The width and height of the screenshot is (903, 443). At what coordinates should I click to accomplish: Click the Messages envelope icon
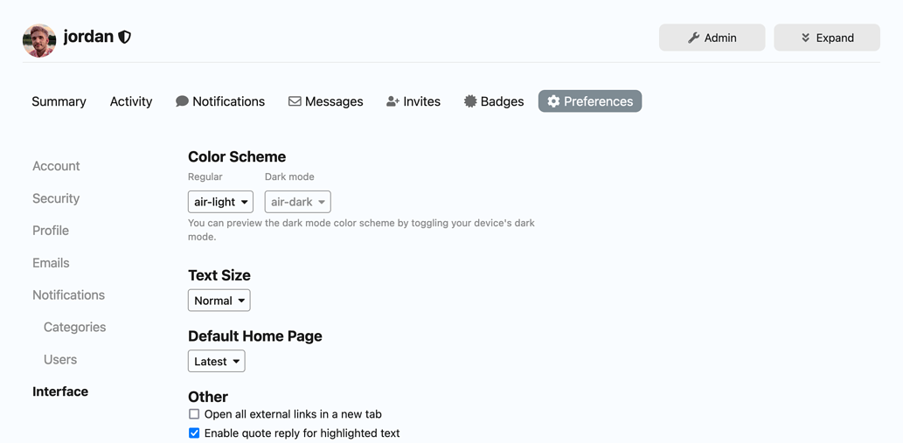tap(295, 101)
